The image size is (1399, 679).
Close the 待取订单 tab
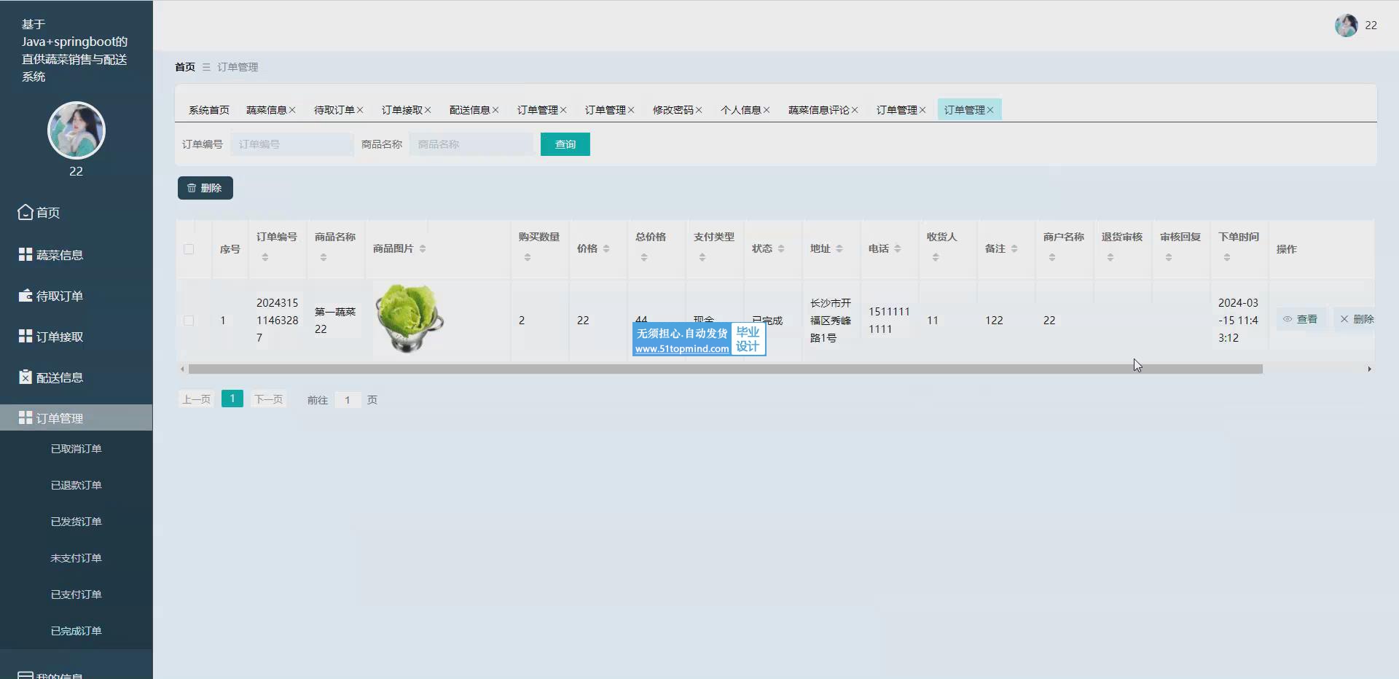(360, 110)
